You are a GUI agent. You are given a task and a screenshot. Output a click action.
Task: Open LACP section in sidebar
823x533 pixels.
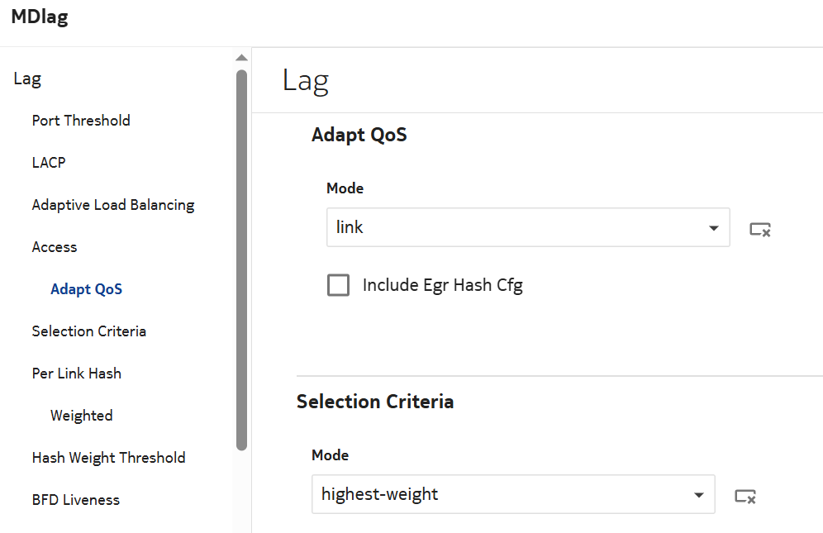click(x=49, y=163)
